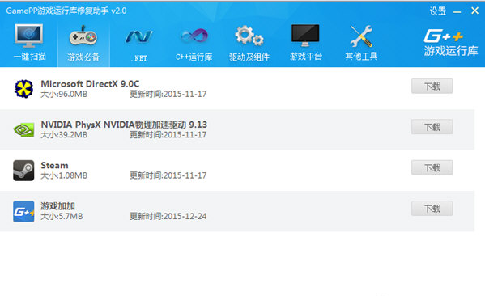
Task: Select the 游戏必备 gamepad tab
Action: 83,43
